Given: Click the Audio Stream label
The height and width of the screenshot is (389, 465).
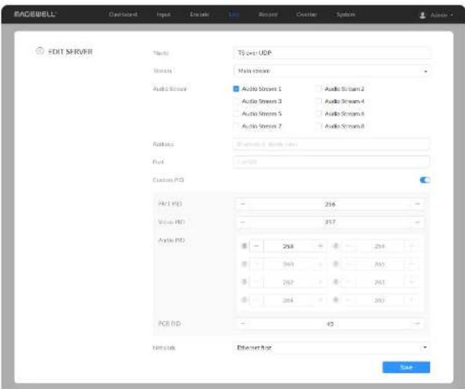Looking at the screenshot, I should pos(170,89).
